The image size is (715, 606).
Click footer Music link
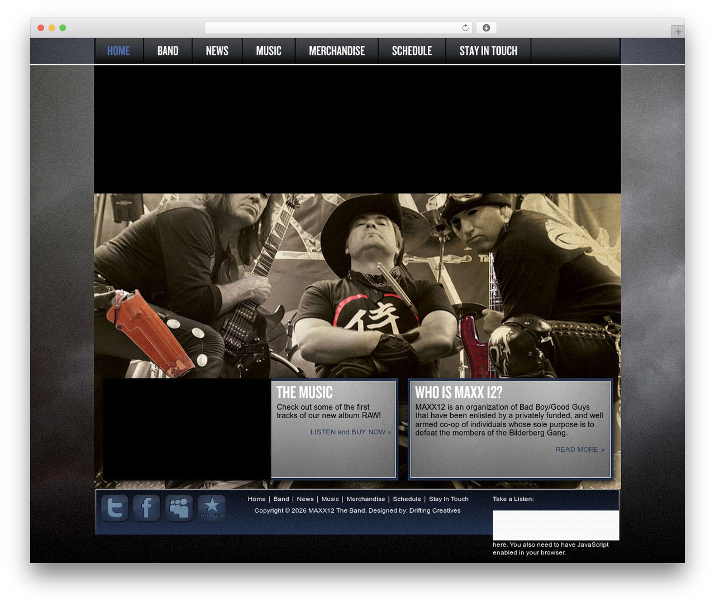coord(330,499)
